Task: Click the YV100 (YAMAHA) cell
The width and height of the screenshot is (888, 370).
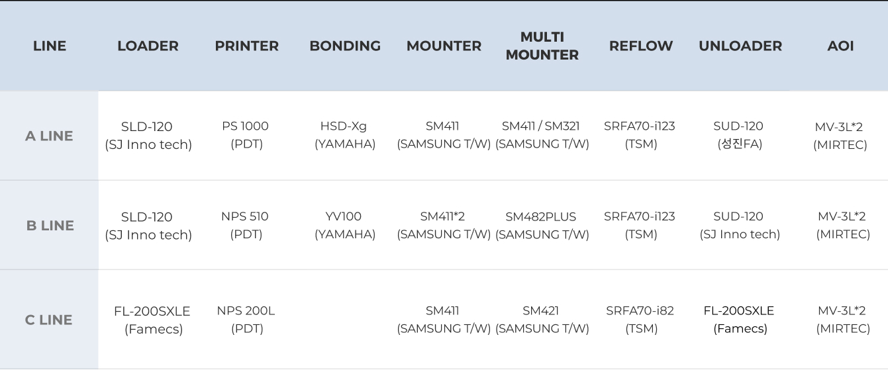Action: point(344,225)
